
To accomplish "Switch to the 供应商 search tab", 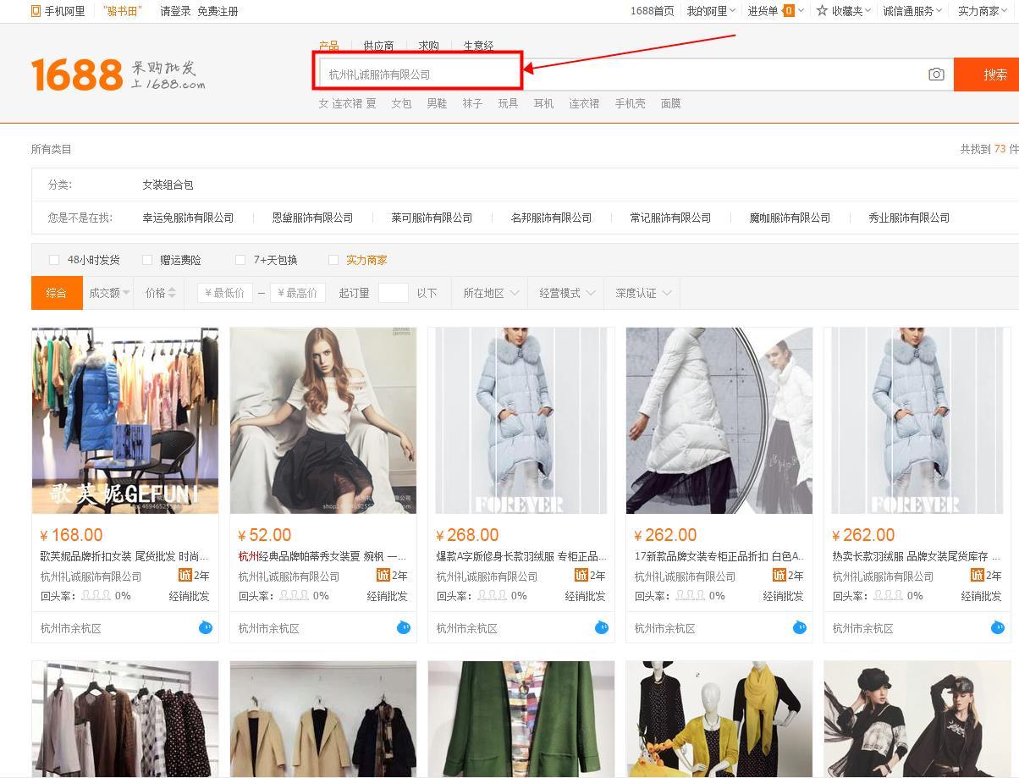I will click(378, 46).
